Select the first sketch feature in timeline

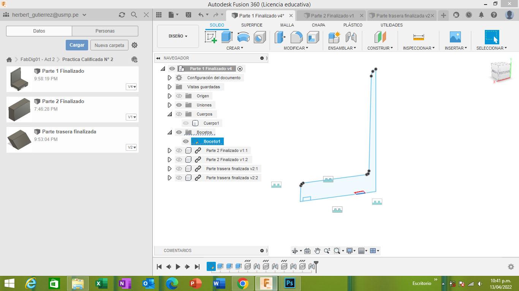point(211,267)
